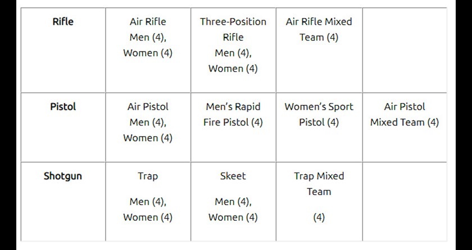Select the Trap Mixed Team cell
This screenshot has height=250, width=472.
319,202
